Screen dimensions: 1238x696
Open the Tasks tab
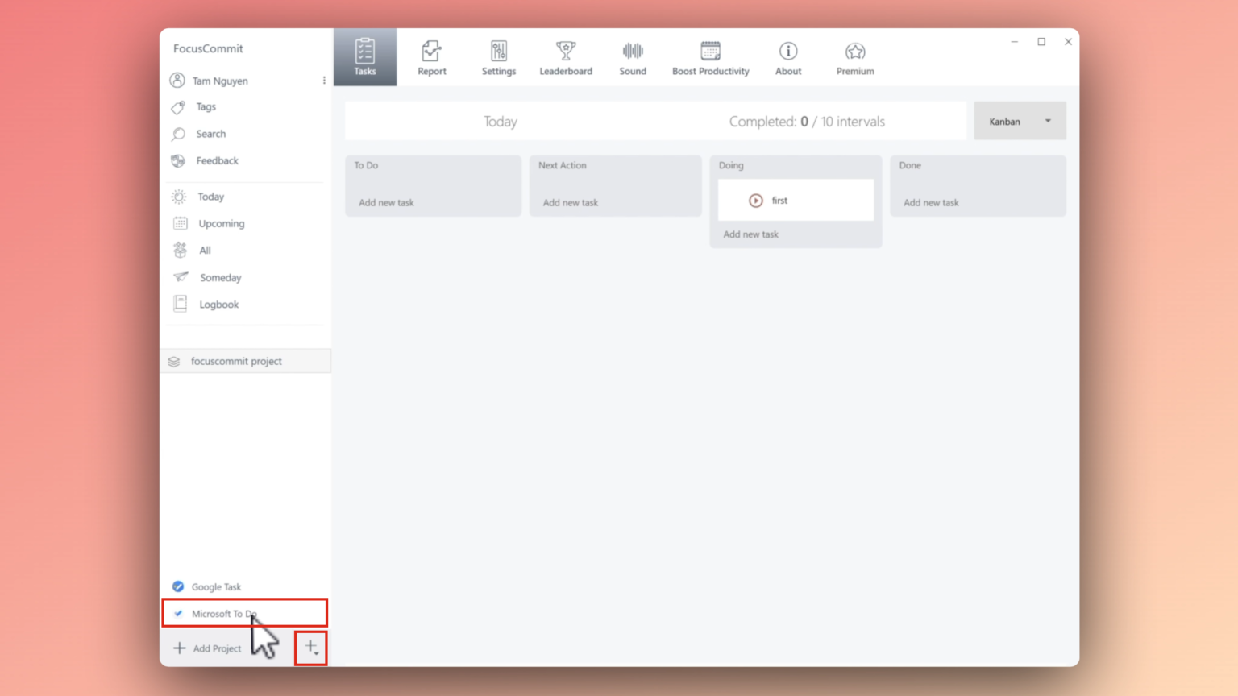pos(365,57)
